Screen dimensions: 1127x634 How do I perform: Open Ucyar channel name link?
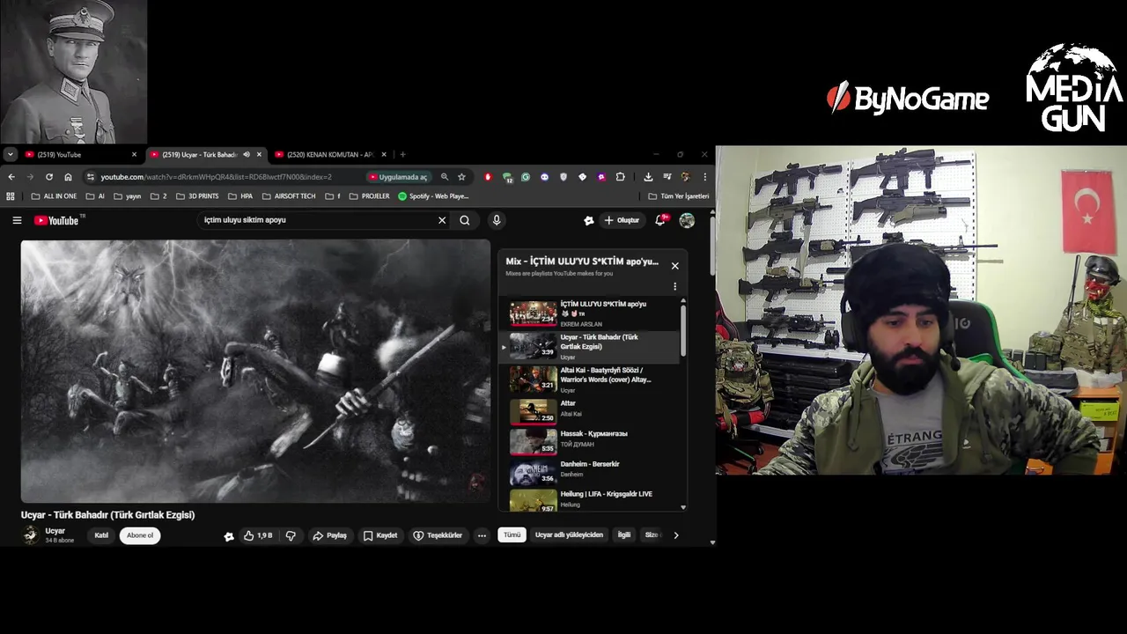tap(55, 531)
